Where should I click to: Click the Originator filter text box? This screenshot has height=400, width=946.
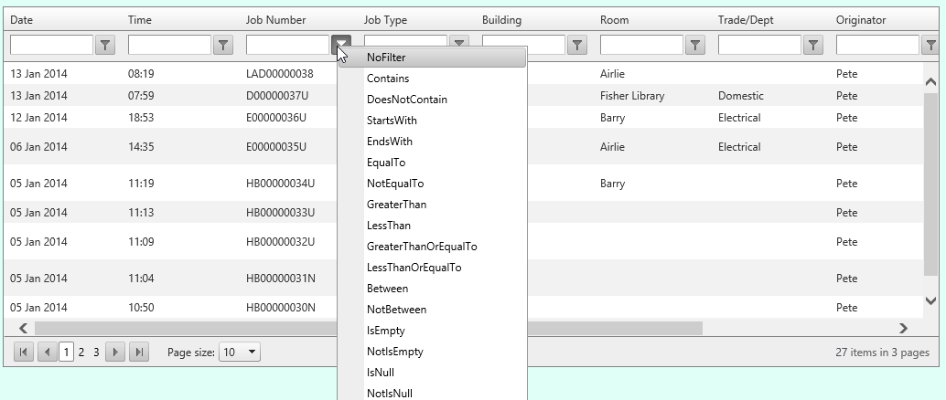[877, 45]
